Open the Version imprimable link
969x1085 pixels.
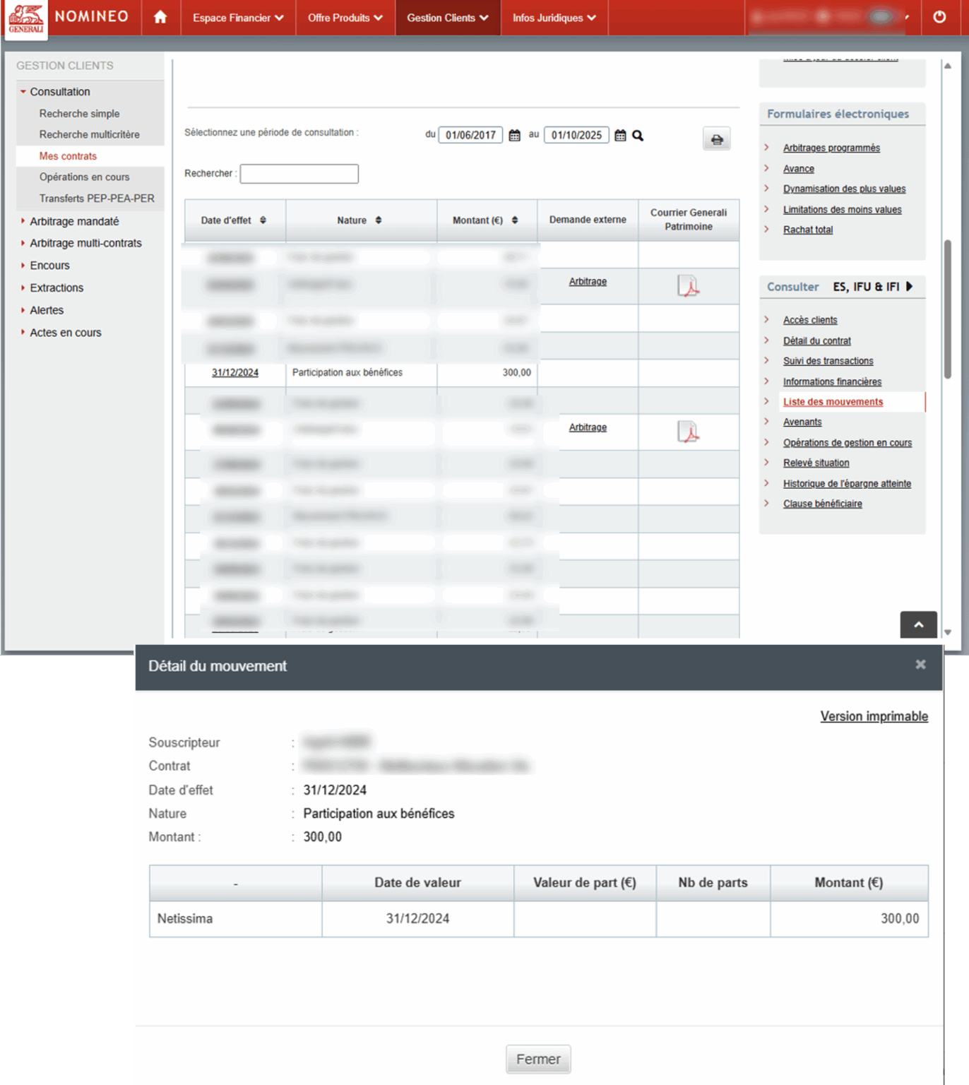(x=874, y=716)
